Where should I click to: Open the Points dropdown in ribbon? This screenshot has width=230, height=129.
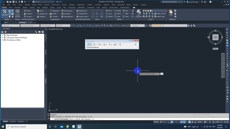pos(28,11)
